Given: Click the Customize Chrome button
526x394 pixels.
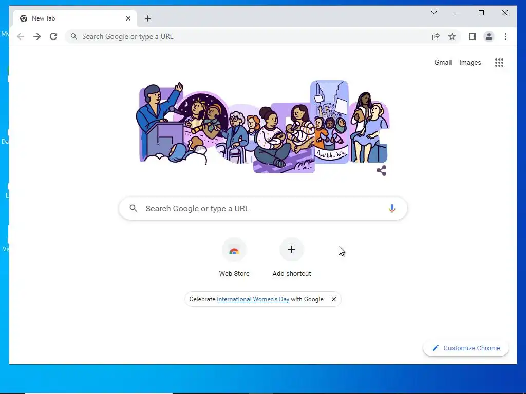Looking at the screenshot, I should click(x=466, y=348).
